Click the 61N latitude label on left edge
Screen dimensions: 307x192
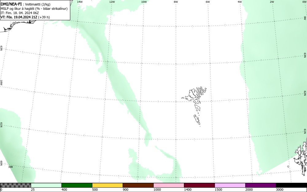coord(1,125)
